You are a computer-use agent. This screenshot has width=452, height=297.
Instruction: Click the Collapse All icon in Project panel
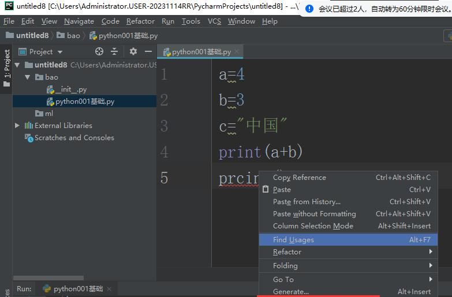pyautogui.click(x=114, y=51)
